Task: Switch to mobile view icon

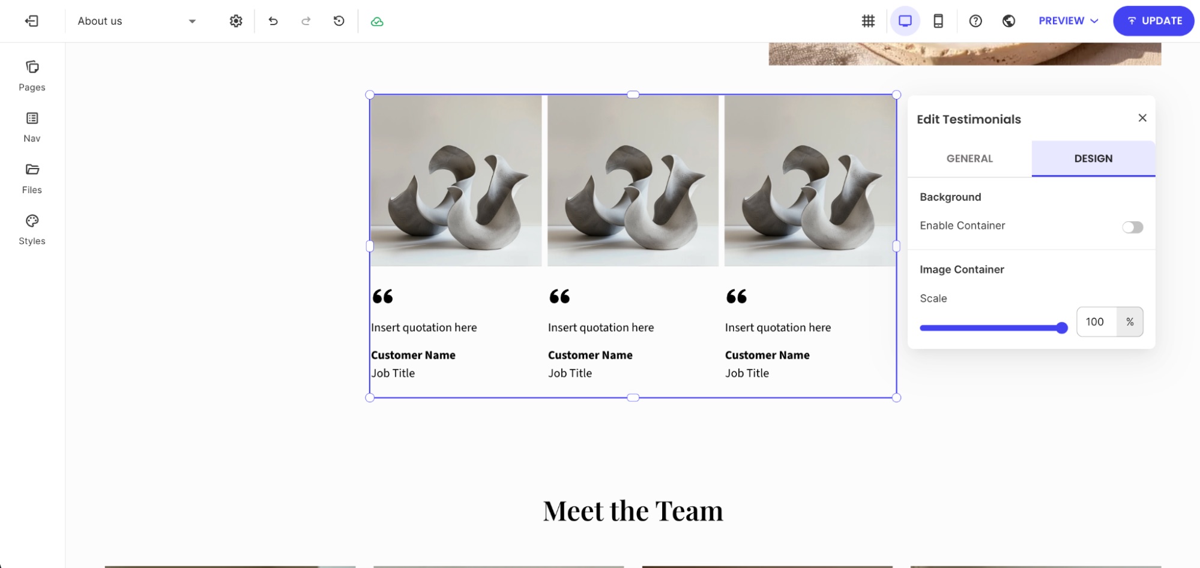Action: 938,21
